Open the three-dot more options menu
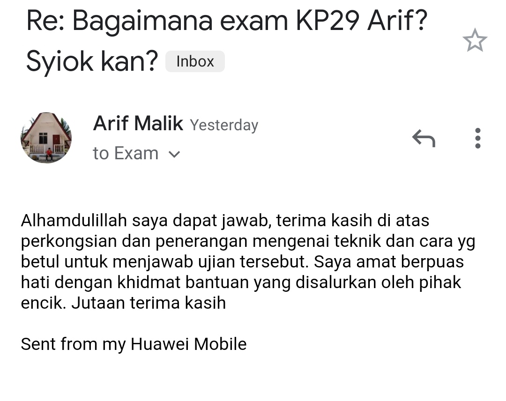Screen dimensions: 506x401 click(x=477, y=138)
